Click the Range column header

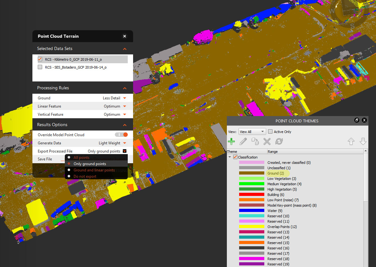(272, 152)
